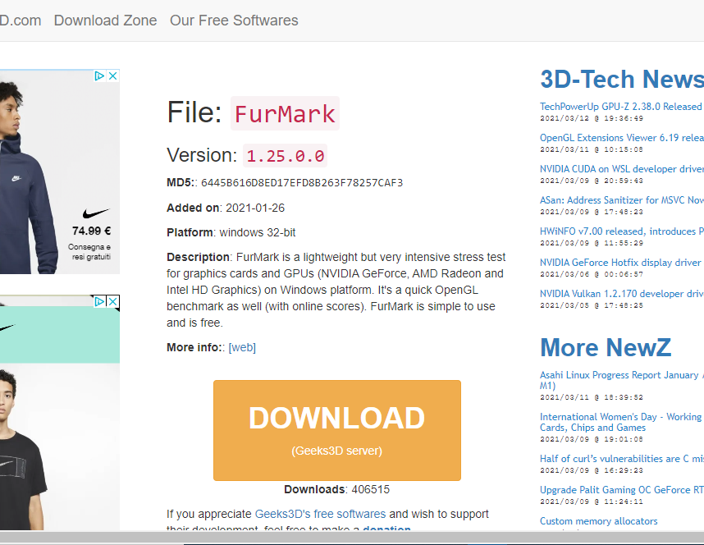Open the Asahi Linux Progress Report January article
The width and height of the screenshot is (704, 545).
click(622, 380)
